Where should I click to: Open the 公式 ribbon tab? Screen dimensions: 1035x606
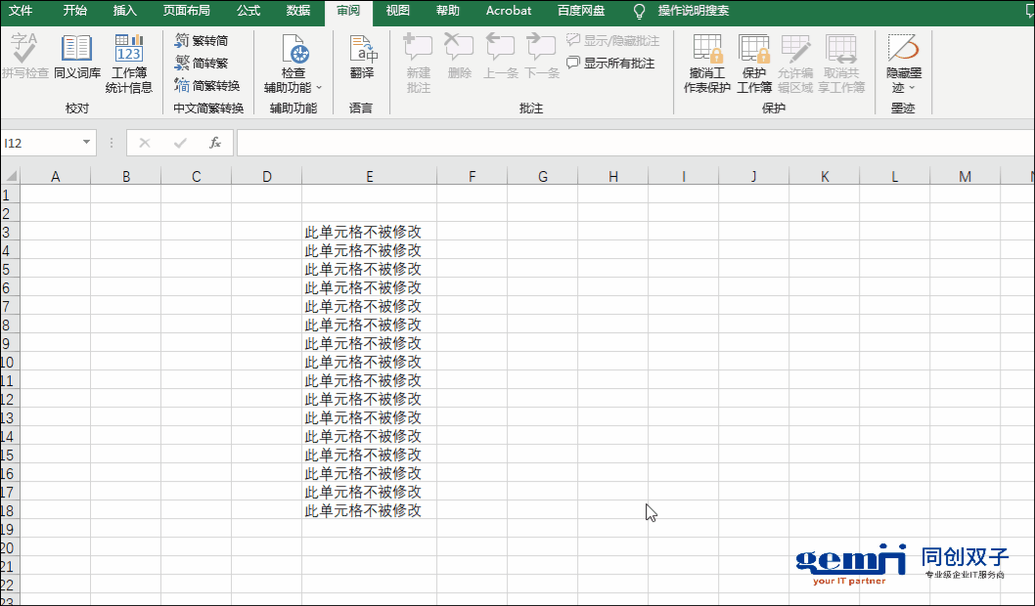[248, 11]
